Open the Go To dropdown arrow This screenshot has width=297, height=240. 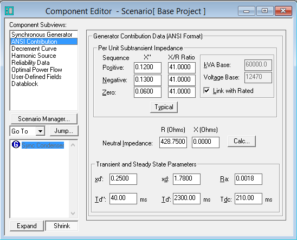40,131
